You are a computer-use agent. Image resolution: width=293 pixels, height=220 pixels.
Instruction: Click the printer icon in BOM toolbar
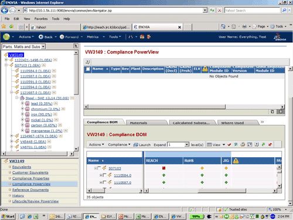pyautogui.click(x=243, y=145)
